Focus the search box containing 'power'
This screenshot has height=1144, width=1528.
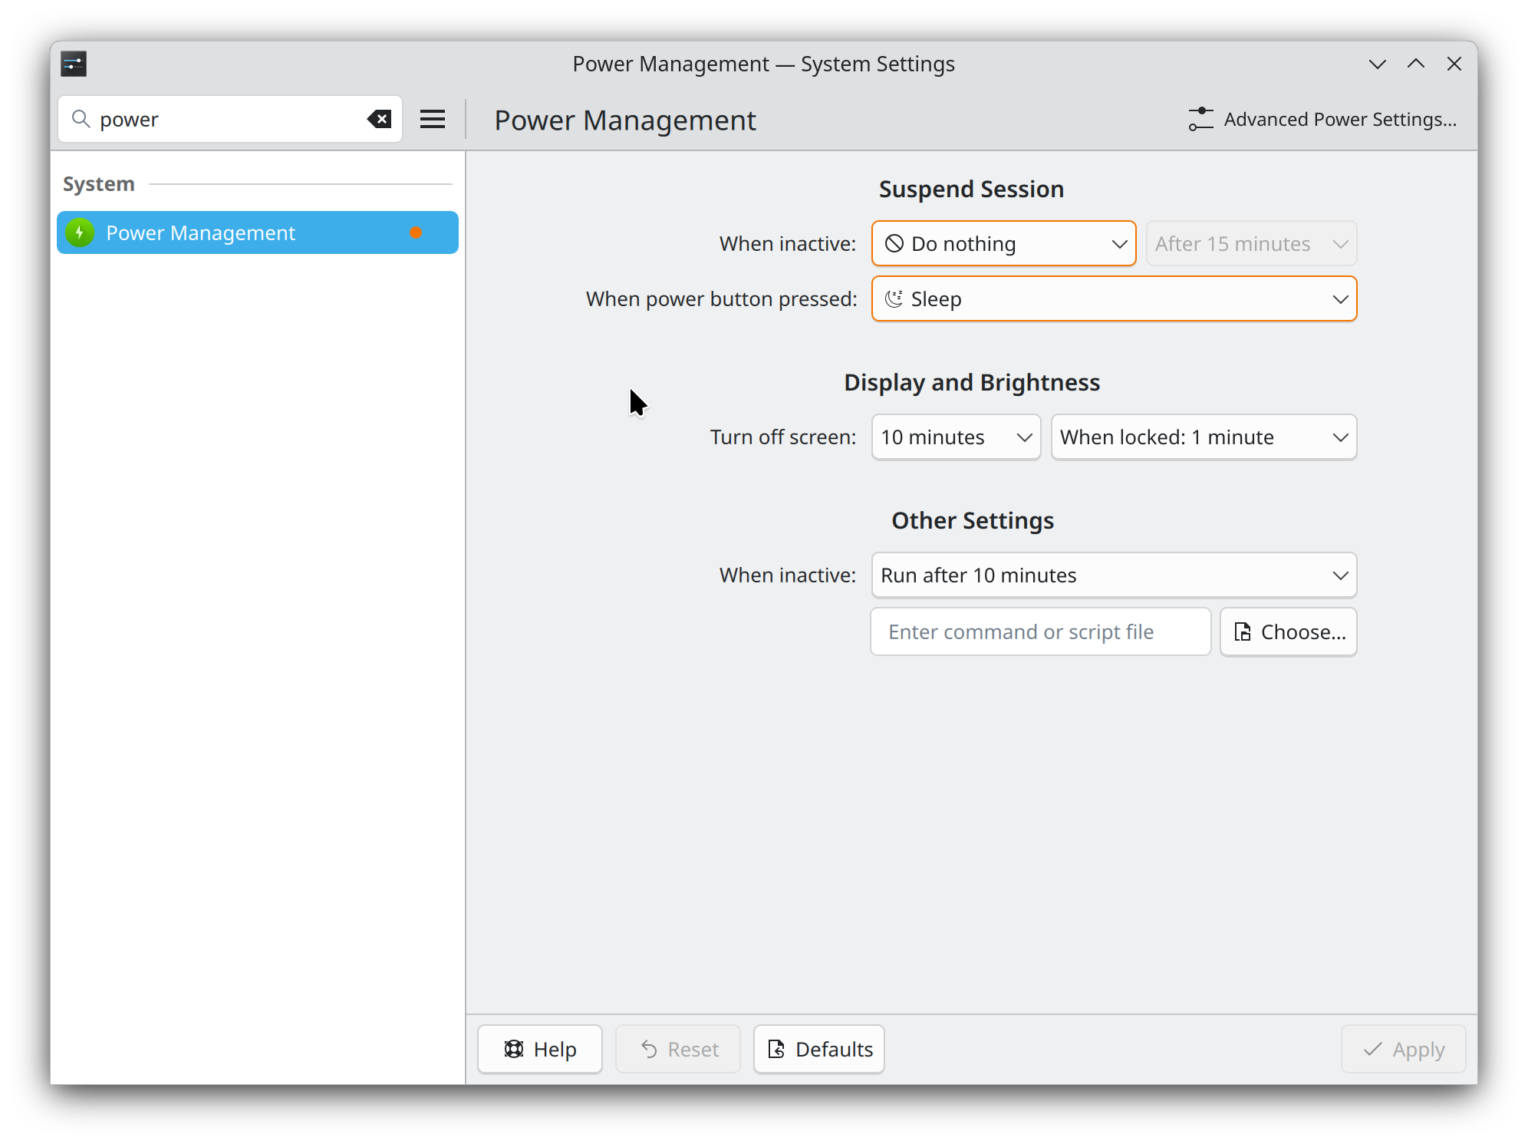(222, 119)
